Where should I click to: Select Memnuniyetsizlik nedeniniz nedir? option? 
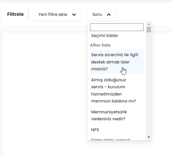pos(117,115)
